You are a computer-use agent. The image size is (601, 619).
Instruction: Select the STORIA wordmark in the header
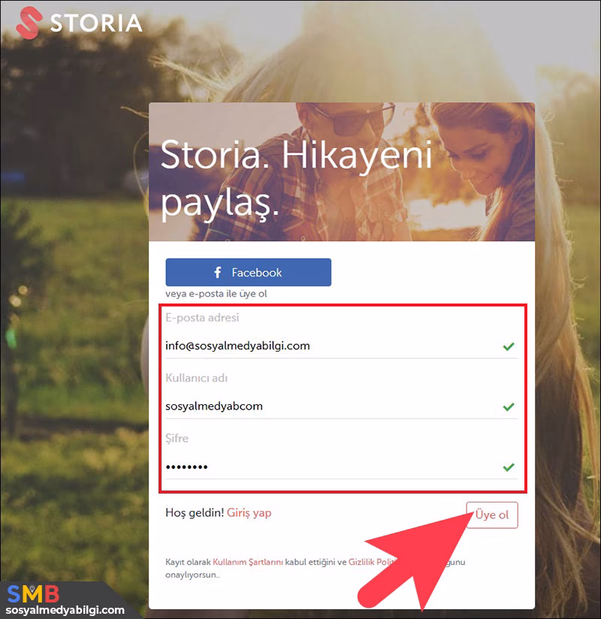click(x=96, y=23)
